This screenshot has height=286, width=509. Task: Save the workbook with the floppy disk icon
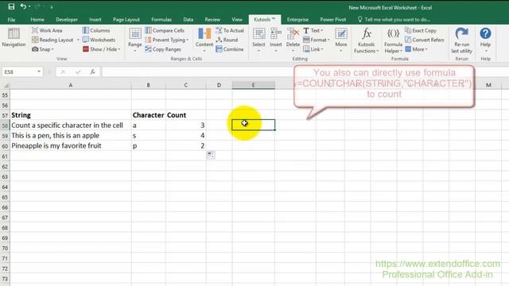(11, 6)
